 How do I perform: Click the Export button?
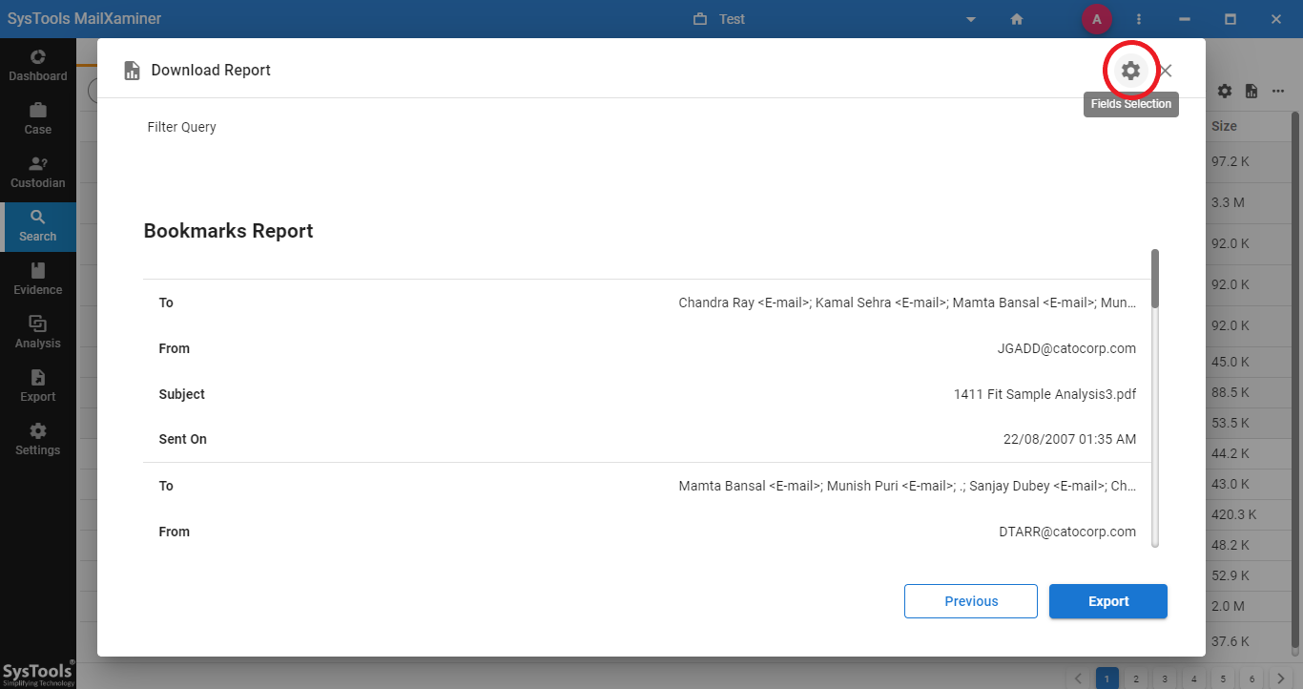click(x=1108, y=601)
